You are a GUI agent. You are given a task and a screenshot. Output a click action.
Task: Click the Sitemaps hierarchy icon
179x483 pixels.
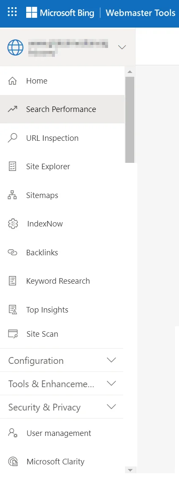click(12, 195)
